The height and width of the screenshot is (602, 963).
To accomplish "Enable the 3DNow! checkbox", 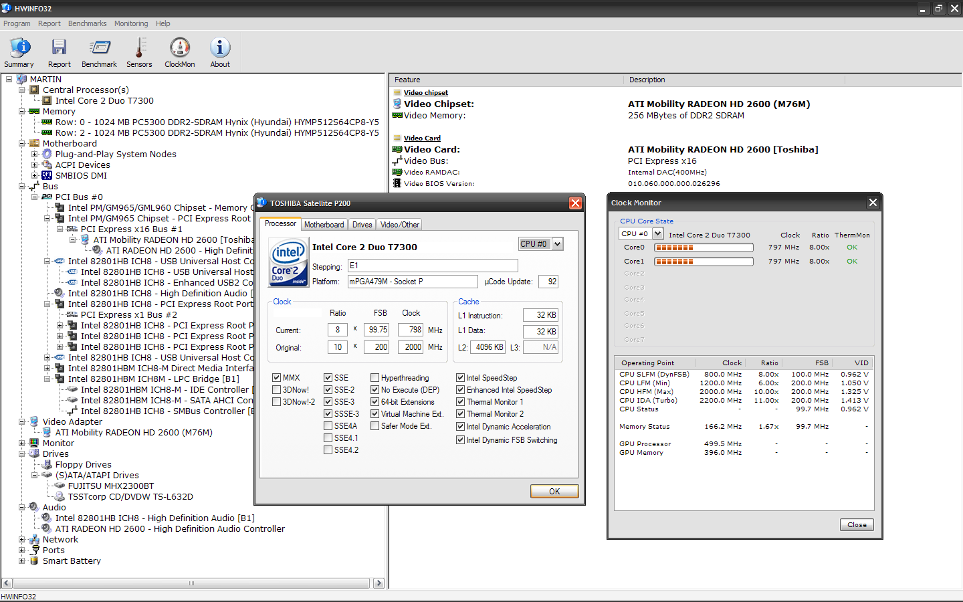I will click(277, 390).
